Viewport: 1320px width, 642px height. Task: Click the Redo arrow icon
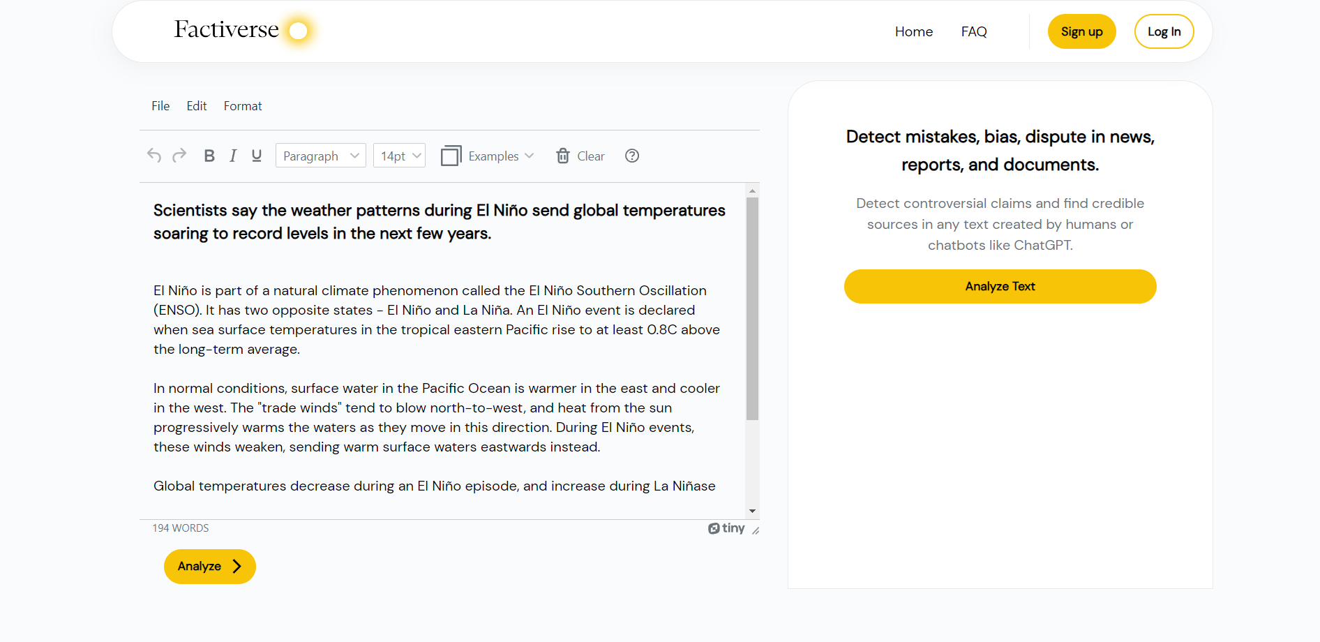point(179,156)
